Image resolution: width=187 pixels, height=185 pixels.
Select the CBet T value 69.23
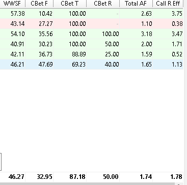tap(79, 65)
